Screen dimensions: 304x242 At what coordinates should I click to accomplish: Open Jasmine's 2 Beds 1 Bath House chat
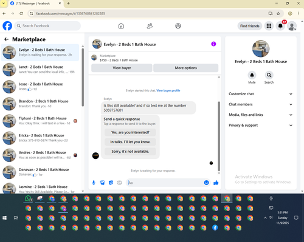tap(41, 188)
